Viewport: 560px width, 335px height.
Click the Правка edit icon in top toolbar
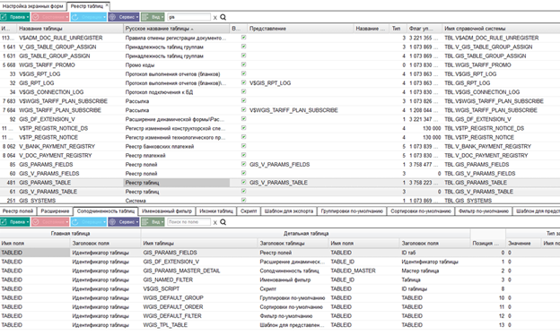tap(4, 17)
